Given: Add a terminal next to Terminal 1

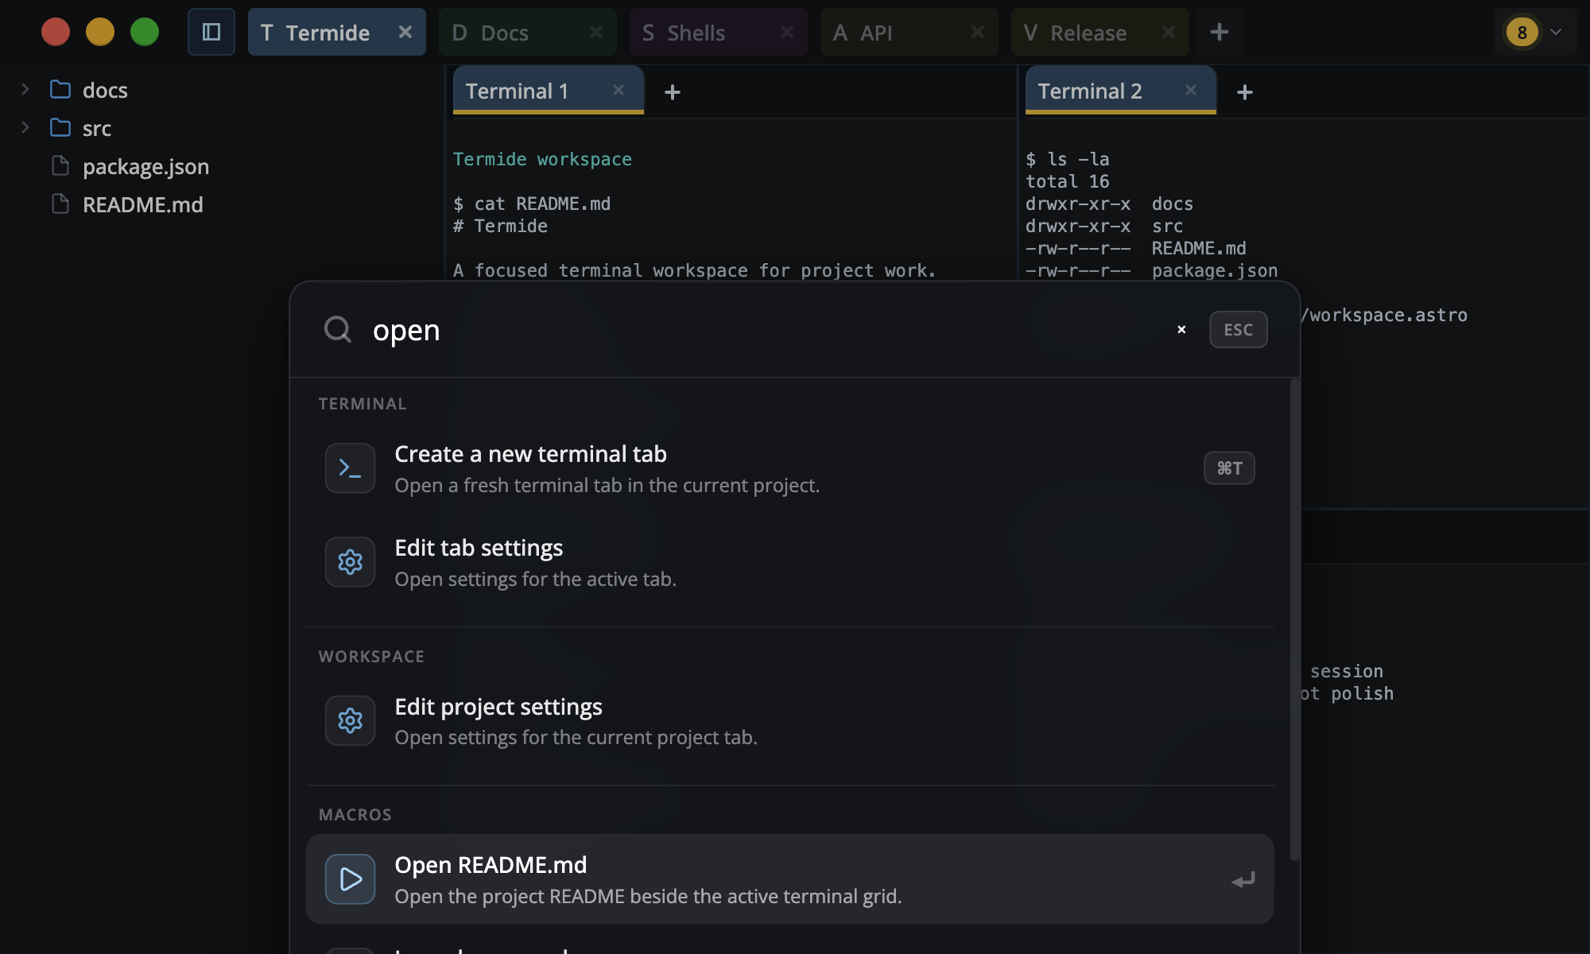Looking at the screenshot, I should point(673,92).
